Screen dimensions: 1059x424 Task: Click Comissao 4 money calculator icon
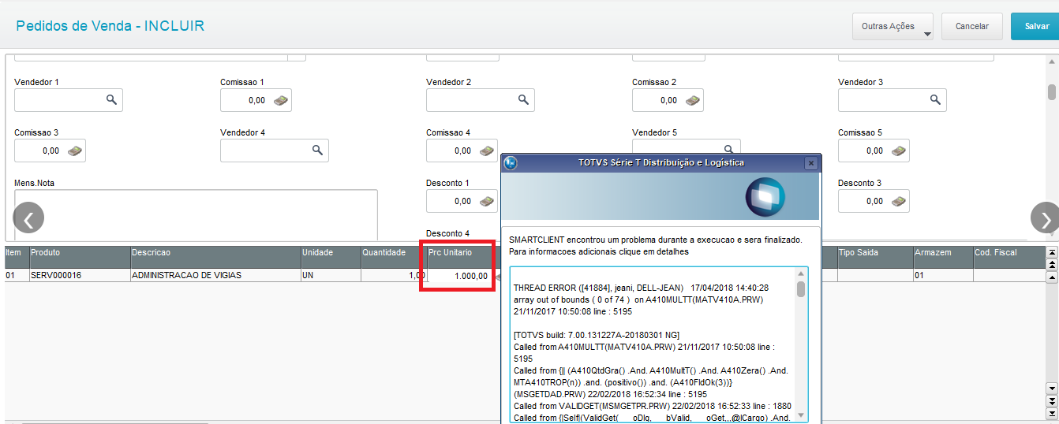tap(487, 151)
